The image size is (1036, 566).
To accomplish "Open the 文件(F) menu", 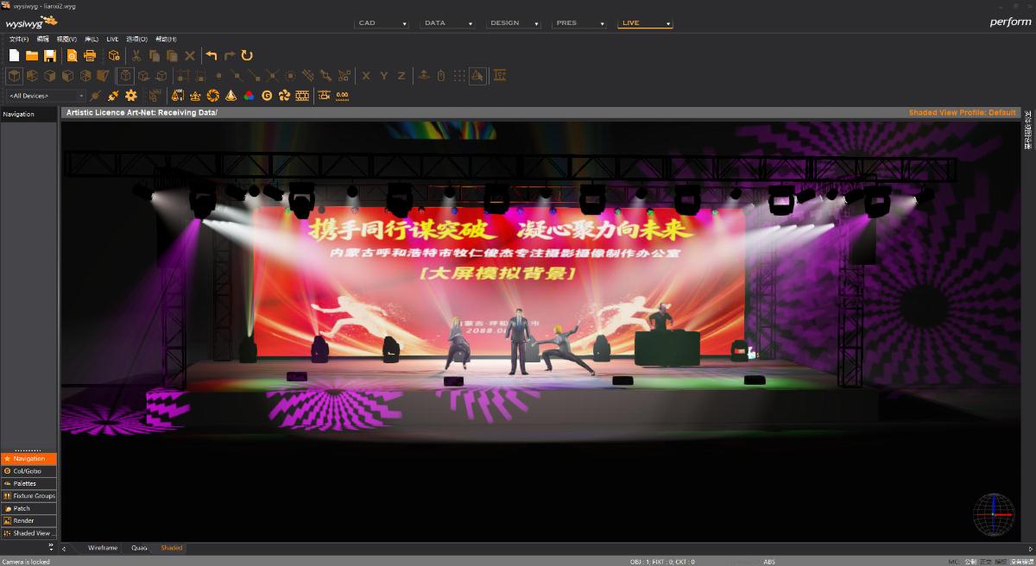I will [16, 39].
